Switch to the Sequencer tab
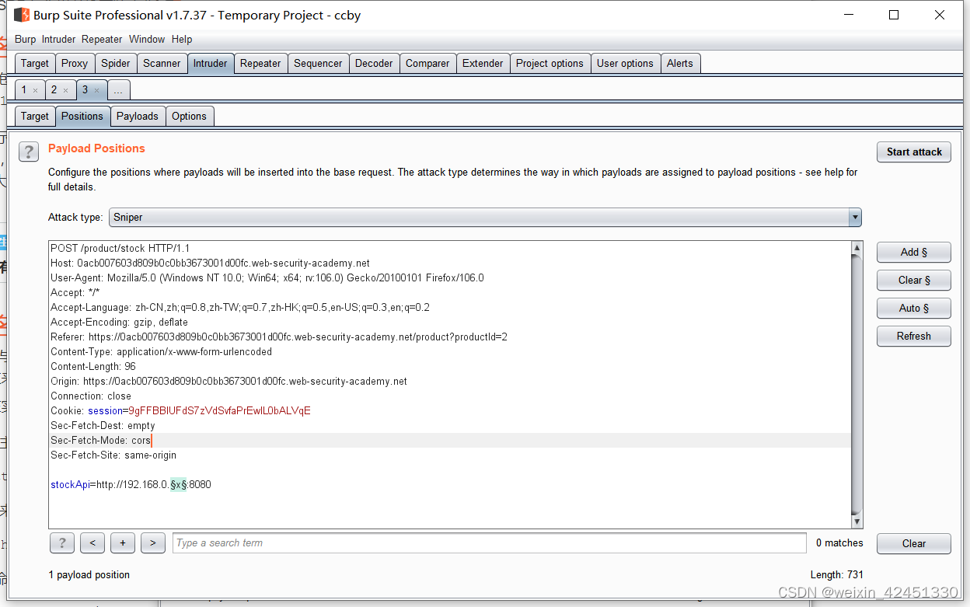Image resolution: width=970 pixels, height=607 pixels. pos(318,64)
